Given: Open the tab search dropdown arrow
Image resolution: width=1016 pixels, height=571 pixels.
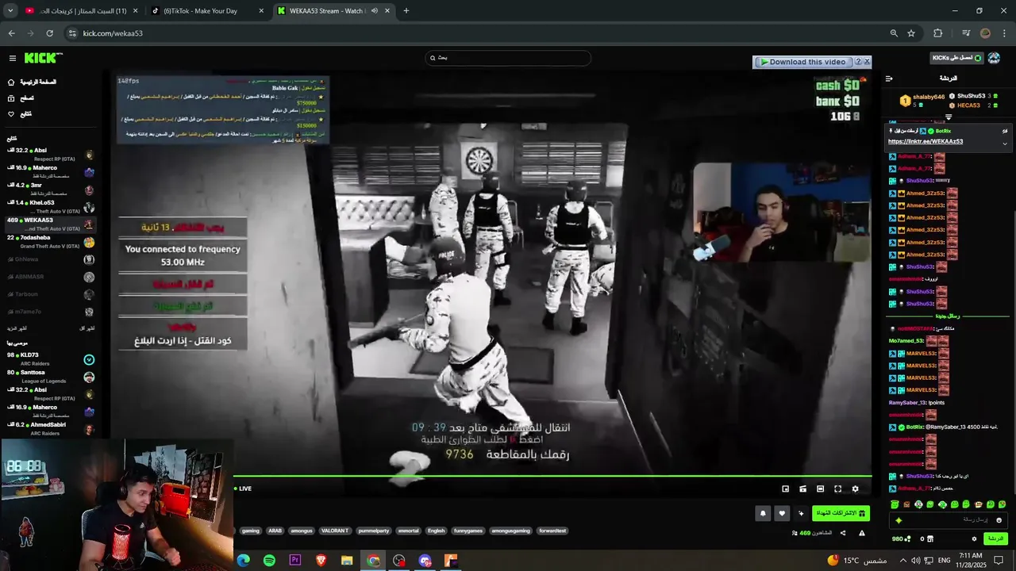Looking at the screenshot, I should pyautogui.click(x=10, y=11).
